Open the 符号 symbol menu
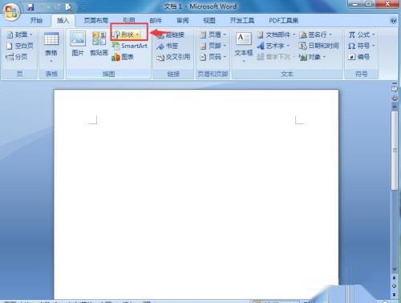This screenshot has height=303, width=401. click(362, 46)
